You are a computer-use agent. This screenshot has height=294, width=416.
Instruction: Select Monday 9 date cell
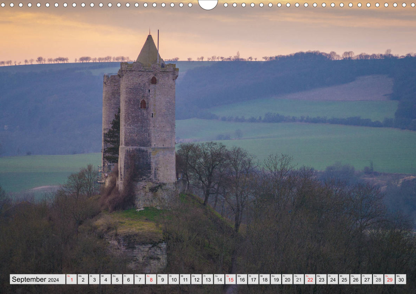tap(162, 279)
